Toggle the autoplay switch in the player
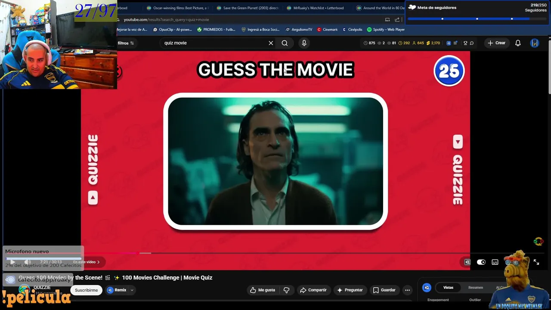 (481, 262)
